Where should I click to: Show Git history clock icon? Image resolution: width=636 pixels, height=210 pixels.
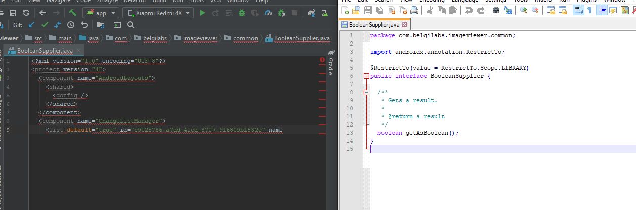(70, 25)
